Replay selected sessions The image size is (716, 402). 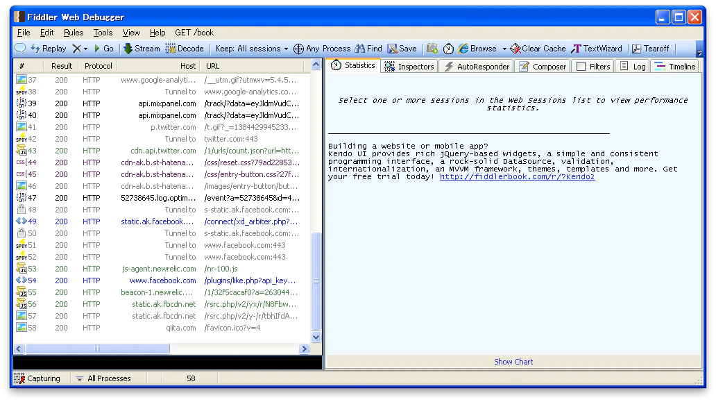[x=49, y=49]
